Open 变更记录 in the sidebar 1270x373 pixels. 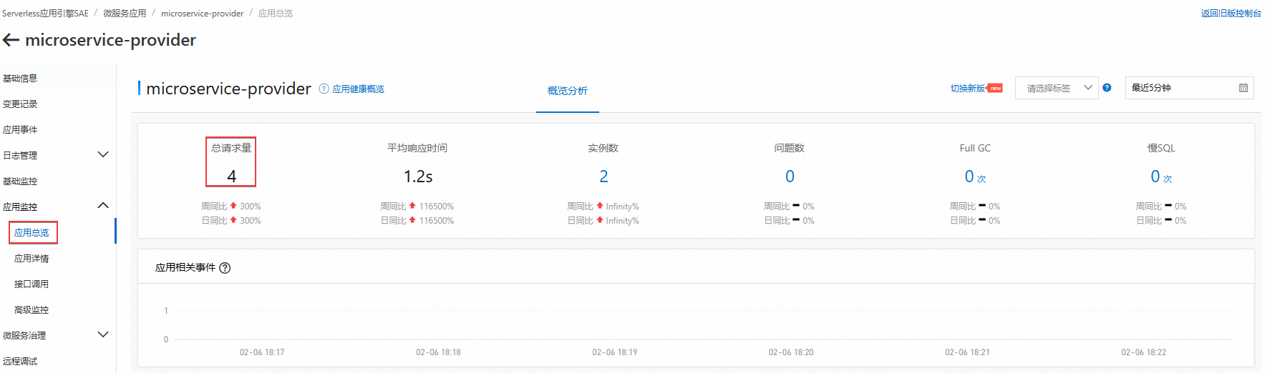20,104
